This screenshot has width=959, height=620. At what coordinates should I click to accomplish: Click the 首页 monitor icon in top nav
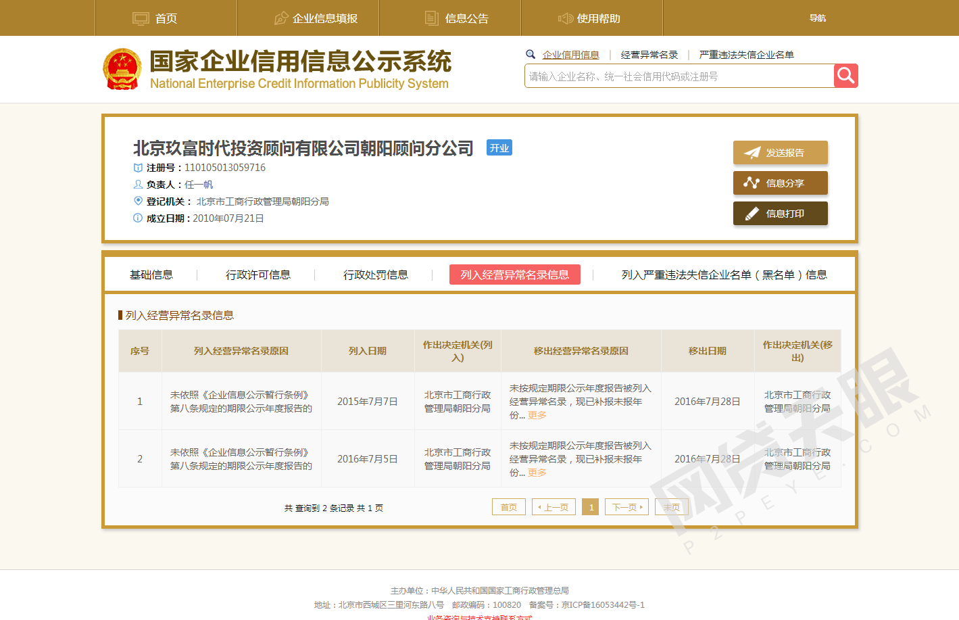(x=141, y=18)
